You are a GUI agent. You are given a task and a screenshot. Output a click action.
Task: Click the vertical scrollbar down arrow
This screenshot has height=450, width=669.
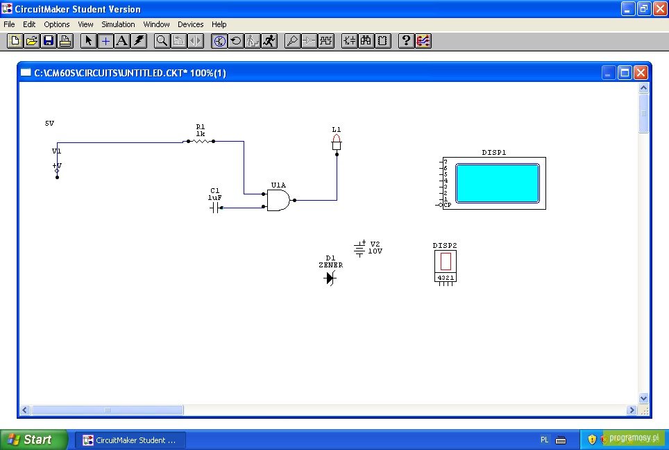pos(643,399)
